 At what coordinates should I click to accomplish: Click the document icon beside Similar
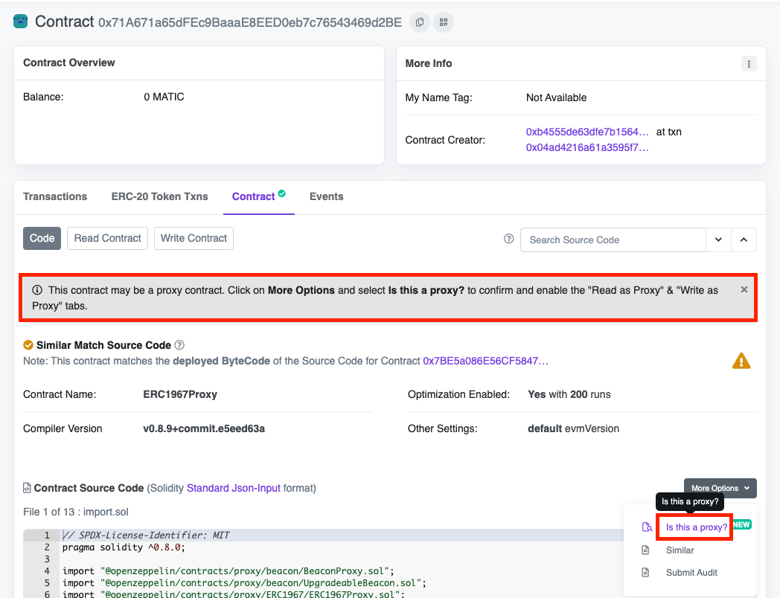pos(645,550)
